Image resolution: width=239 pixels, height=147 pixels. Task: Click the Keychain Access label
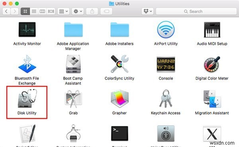click(x=166, y=113)
